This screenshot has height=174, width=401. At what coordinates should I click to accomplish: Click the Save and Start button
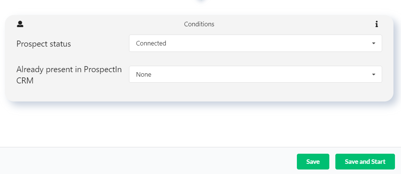tap(365, 162)
